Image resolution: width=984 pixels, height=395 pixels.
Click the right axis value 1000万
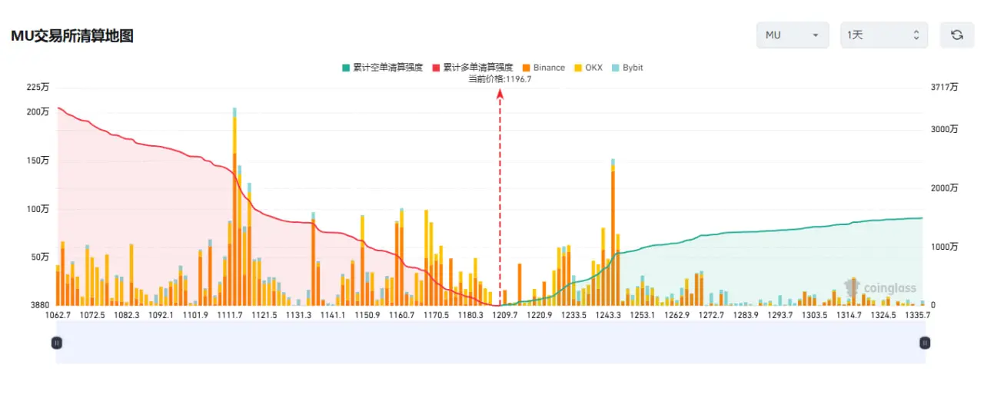coord(944,247)
